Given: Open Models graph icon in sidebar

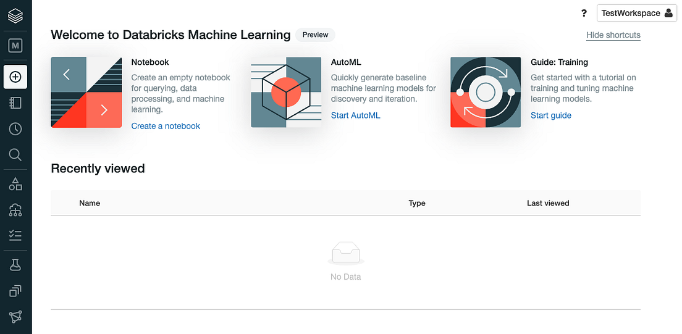Looking at the screenshot, I should pos(15,317).
